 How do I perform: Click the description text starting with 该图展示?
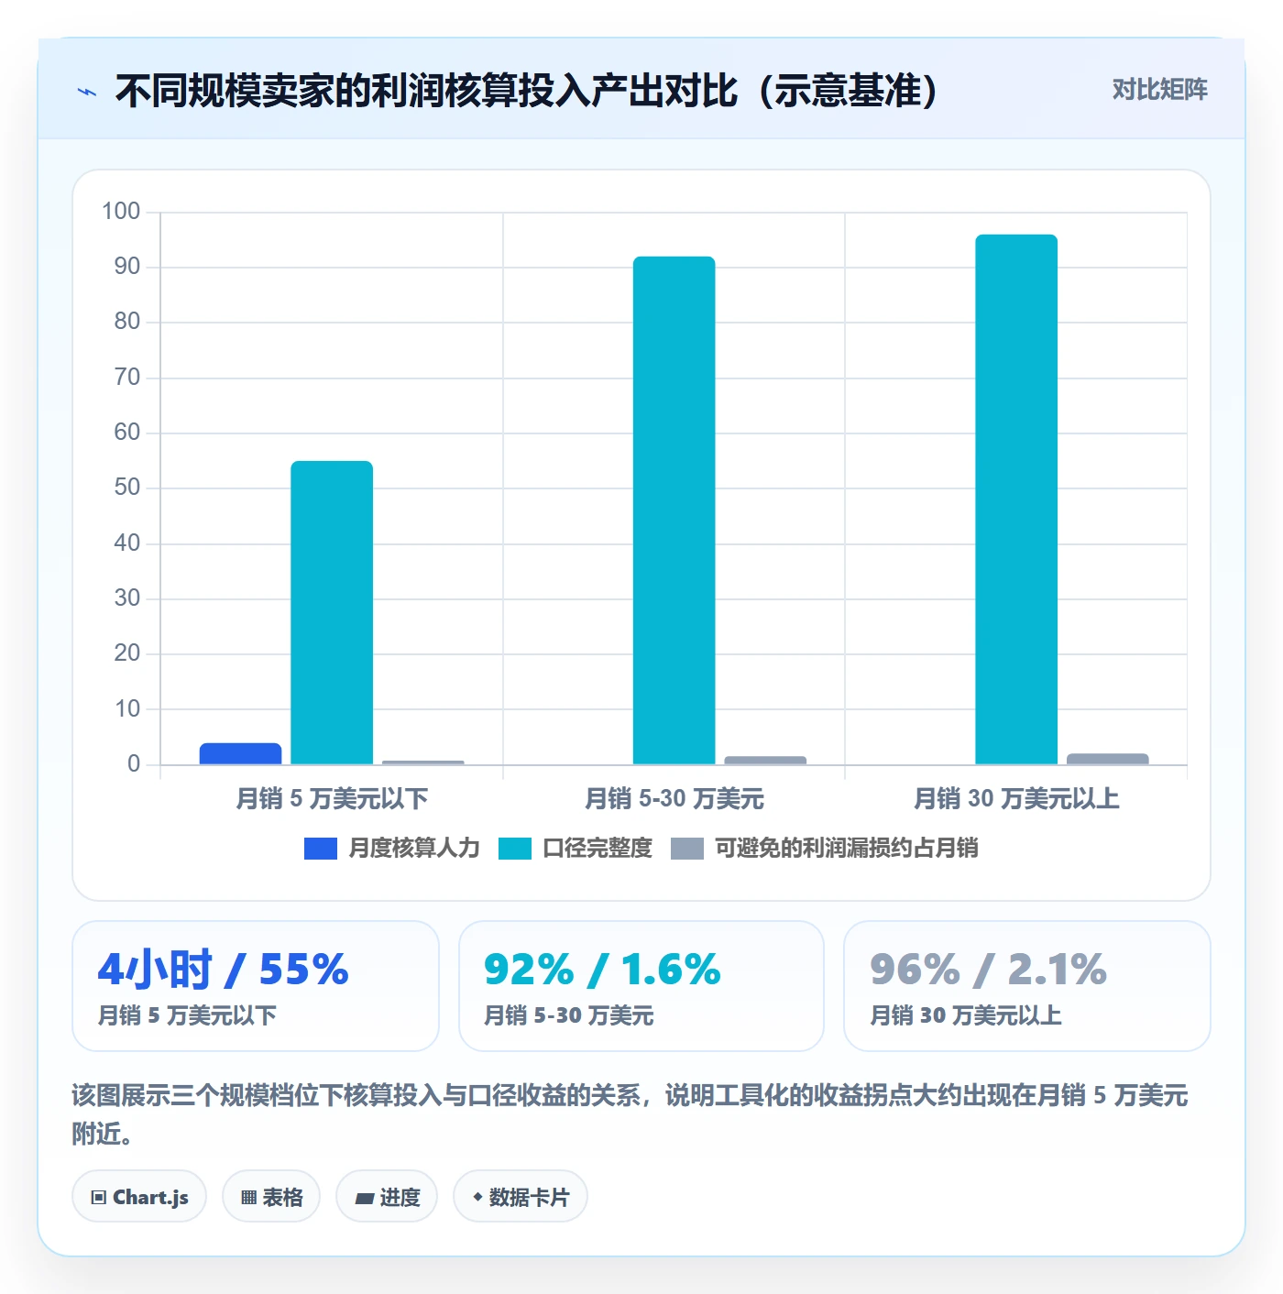(631, 1114)
